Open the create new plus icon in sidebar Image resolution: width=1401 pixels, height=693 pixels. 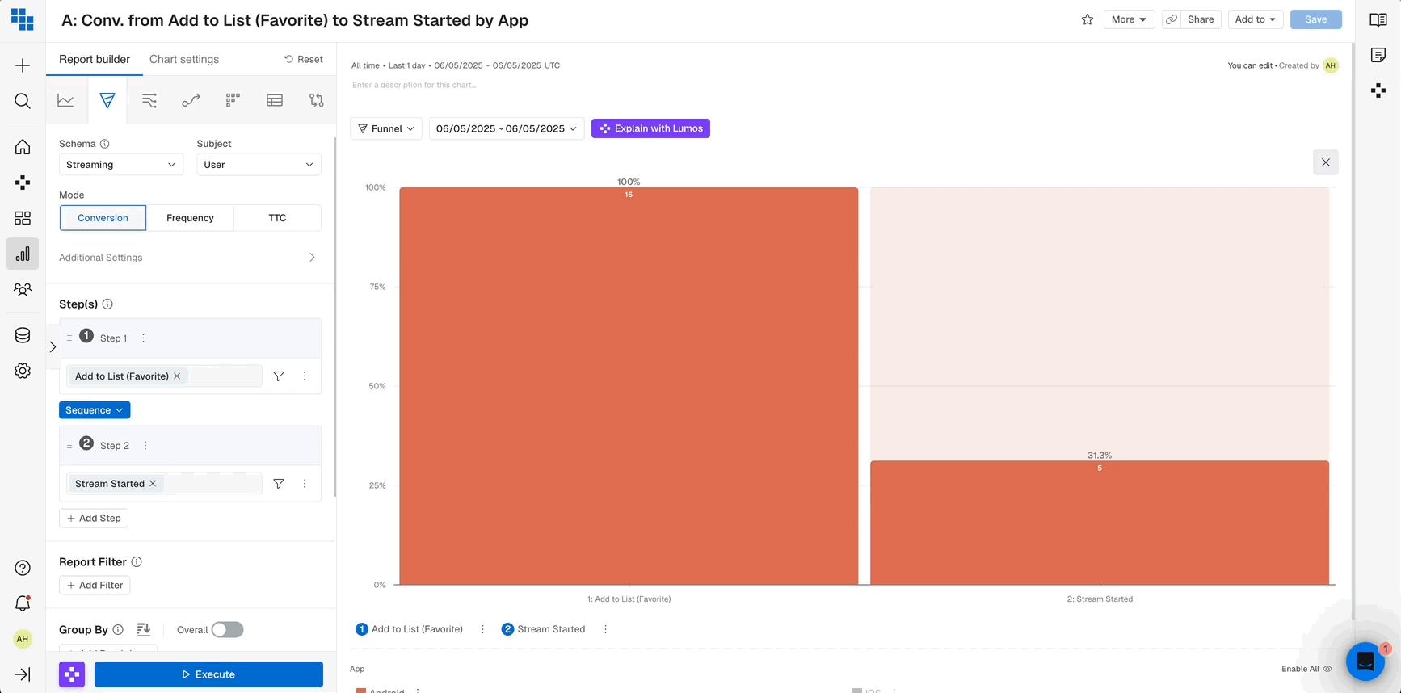(23, 65)
